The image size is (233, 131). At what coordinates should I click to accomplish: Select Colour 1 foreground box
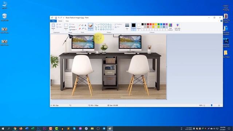pos(134,27)
